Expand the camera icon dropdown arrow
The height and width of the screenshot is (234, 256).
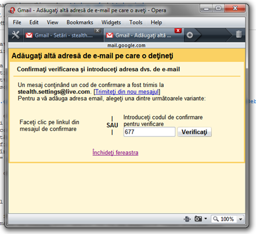(205, 219)
